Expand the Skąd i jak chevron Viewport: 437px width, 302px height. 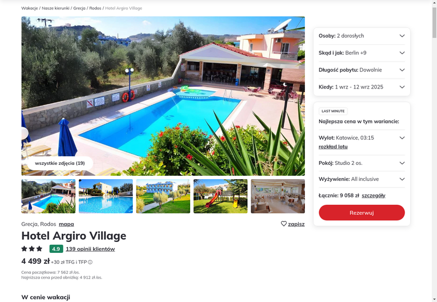(x=402, y=53)
